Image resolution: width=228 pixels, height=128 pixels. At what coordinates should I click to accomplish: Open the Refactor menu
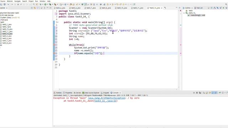coord(10,1)
